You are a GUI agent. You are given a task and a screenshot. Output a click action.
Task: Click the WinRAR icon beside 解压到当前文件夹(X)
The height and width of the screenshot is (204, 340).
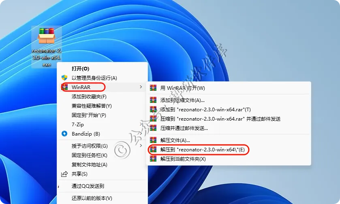(153, 159)
